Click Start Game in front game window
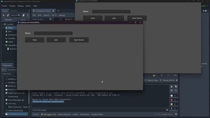 79,40
